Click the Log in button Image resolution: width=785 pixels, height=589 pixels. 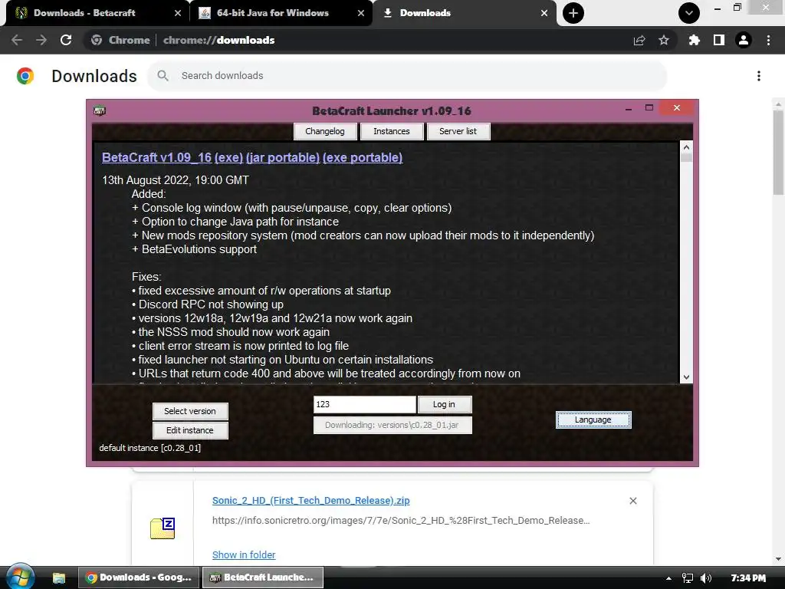[x=445, y=404]
